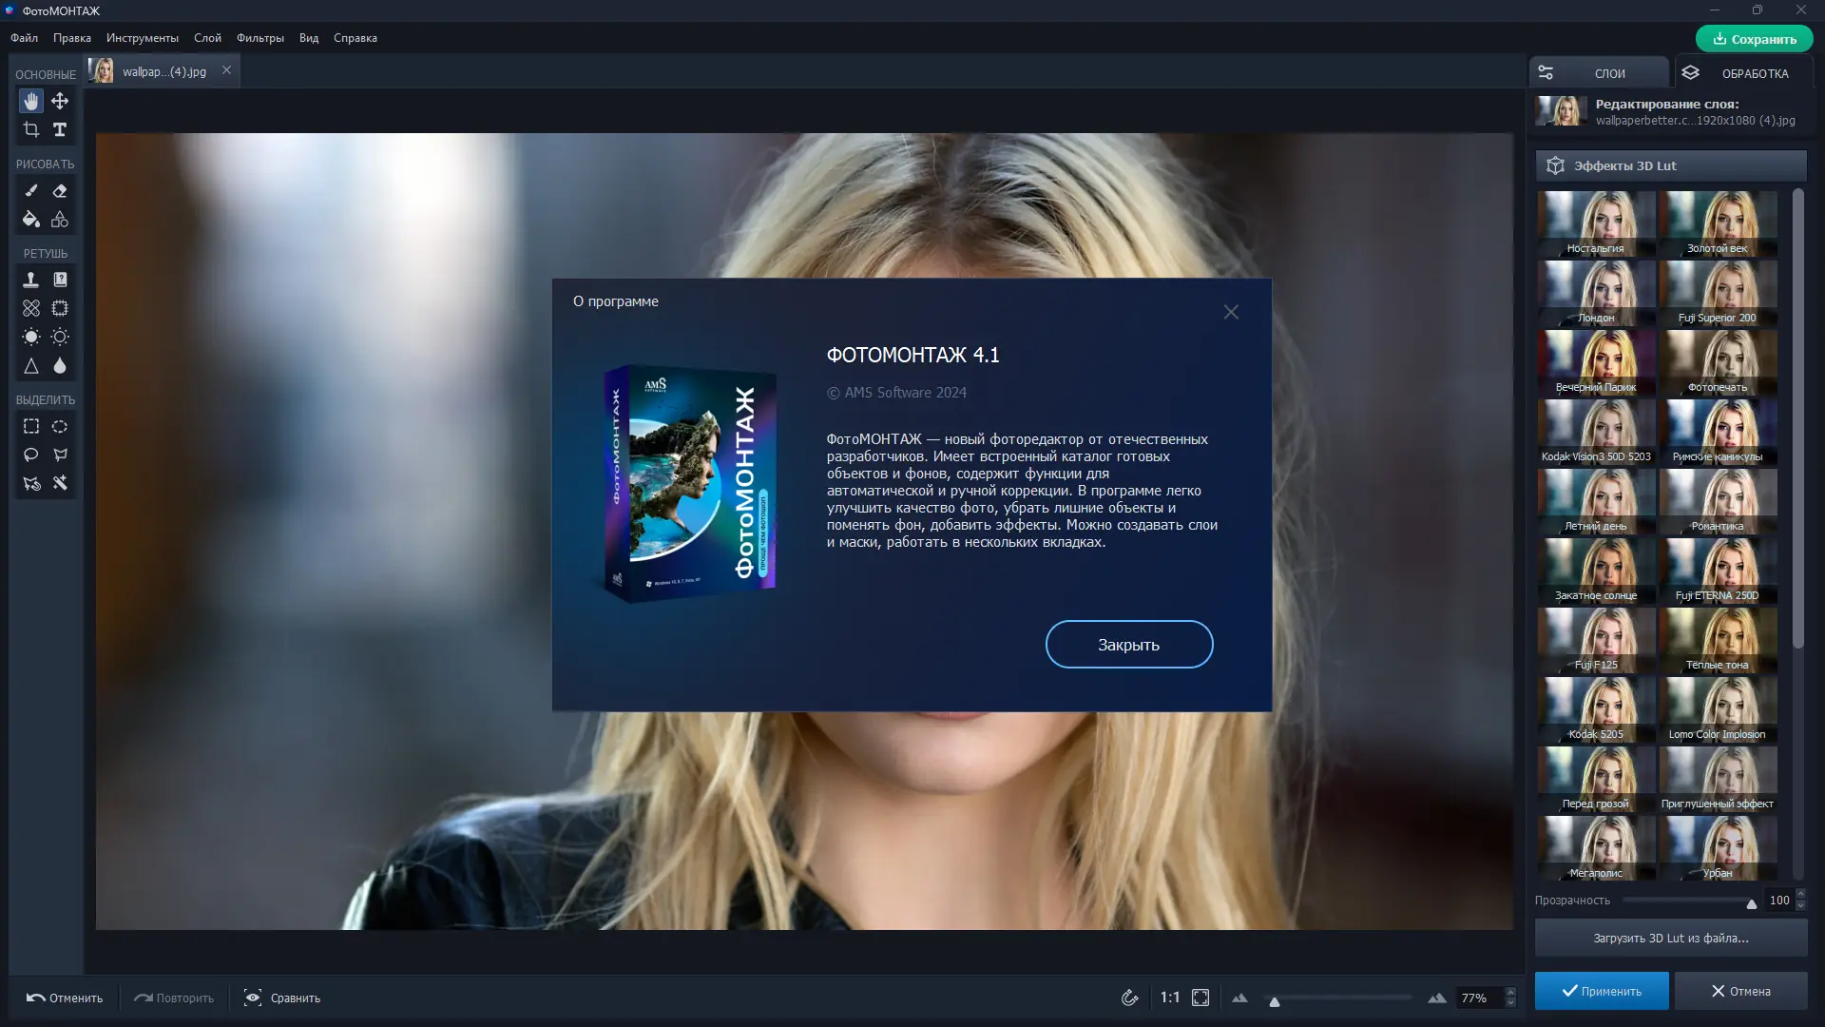The height and width of the screenshot is (1027, 1825).
Task: Select the Brush drawing tool
Action: click(31, 191)
